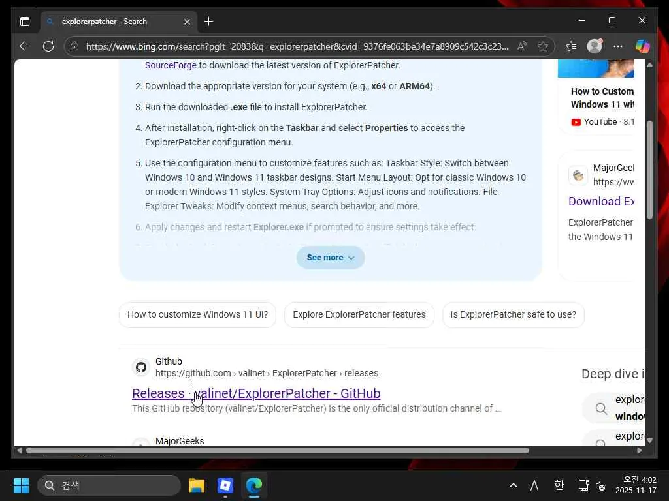Click the vertical page scrollbar thumb
Image resolution: width=669 pixels, height=501 pixels.
[x=649, y=170]
